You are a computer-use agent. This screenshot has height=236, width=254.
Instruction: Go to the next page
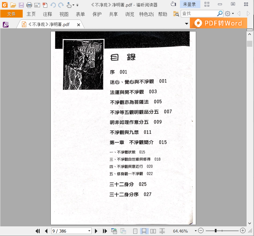[x=96, y=231]
